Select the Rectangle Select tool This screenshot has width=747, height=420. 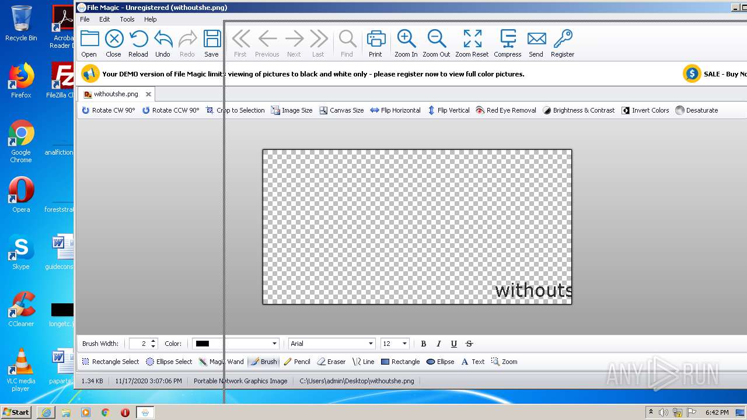(x=110, y=362)
